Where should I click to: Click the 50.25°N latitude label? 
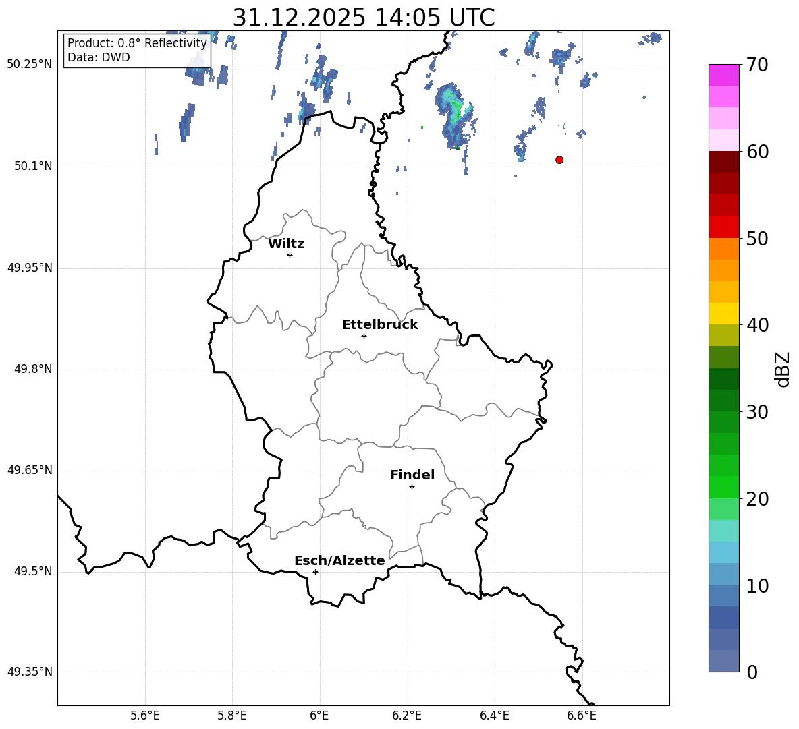(x=30, y=65)
